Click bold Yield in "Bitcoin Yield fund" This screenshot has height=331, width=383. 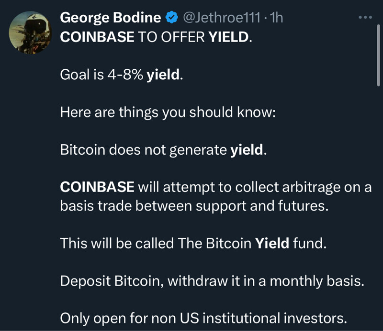(x=272, y=243)
